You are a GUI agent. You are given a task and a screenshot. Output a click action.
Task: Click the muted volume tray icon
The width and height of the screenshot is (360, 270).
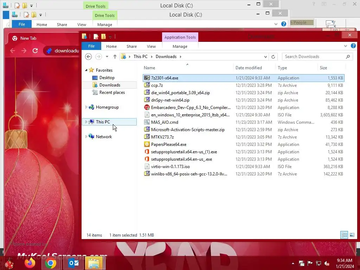coord(327,263)
